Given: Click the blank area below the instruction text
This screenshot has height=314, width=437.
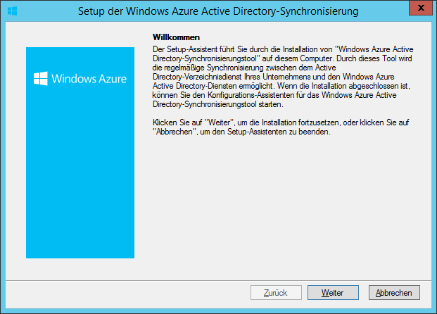Looking at the screenshot, I should coord(281,204).
